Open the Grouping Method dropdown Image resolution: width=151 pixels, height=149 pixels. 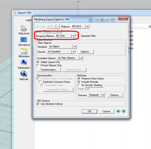73,36
